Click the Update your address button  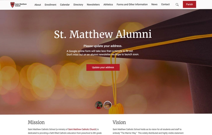(103, 67)
